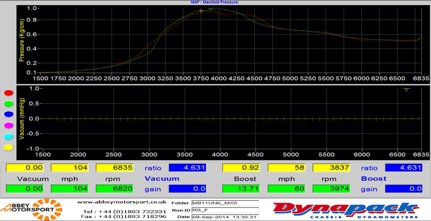Click the green marker in the vacuum chart
Image resolution: width=431 pixels, height=221 pixels.
(x=407, y=89)
